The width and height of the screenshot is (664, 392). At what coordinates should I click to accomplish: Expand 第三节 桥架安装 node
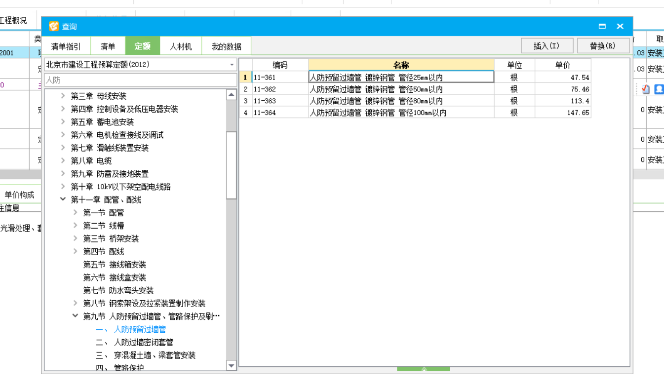coord(75,238)
